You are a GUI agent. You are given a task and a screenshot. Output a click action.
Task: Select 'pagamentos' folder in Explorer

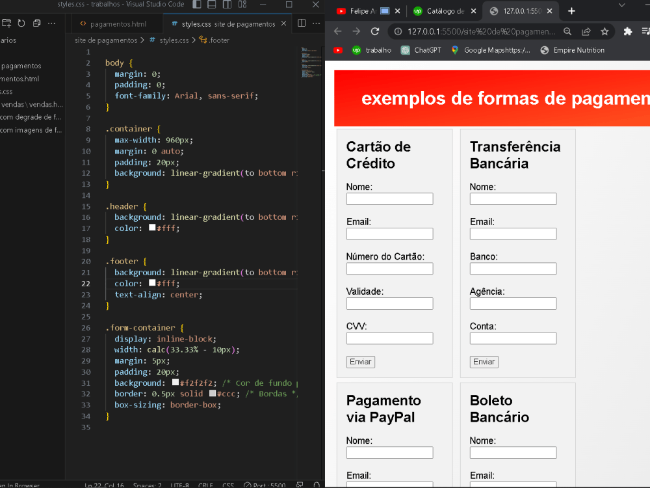click(x=21, y=66)
